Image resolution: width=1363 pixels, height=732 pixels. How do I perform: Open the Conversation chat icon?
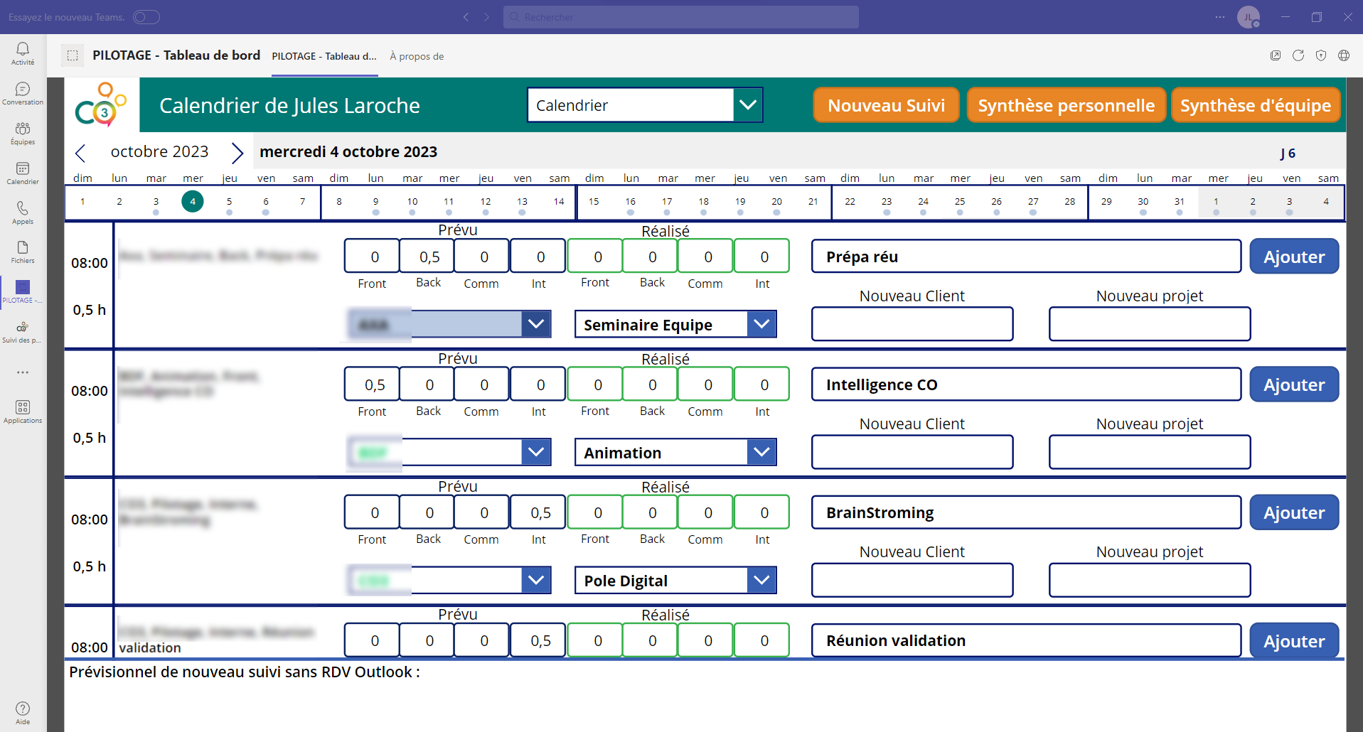[x=23, y=92]
